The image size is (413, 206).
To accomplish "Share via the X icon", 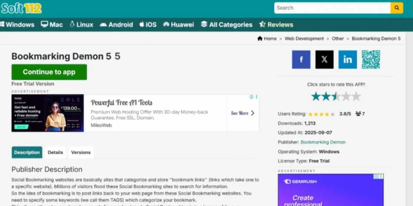I will click(324, 60).
